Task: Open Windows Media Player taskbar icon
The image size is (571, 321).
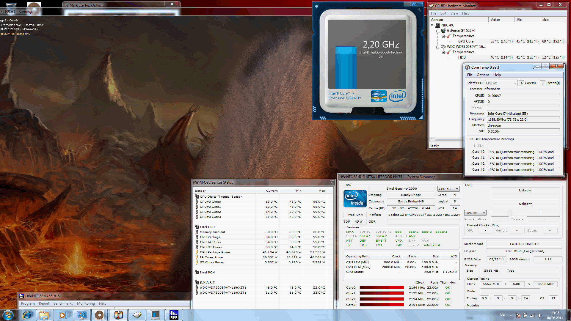Action: click(x=62, y=315)
